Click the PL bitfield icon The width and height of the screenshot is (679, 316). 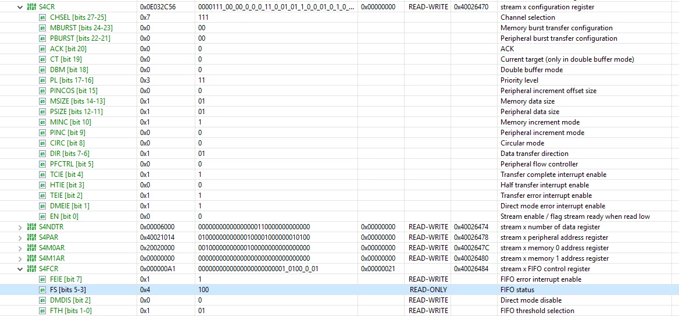tap(42, 80)
